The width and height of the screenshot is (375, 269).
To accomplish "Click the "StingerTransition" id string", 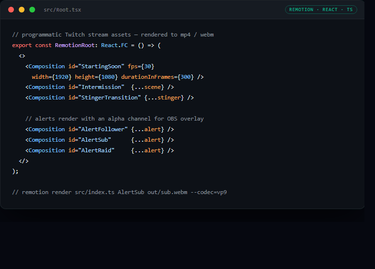I will (x=110, y=98).
